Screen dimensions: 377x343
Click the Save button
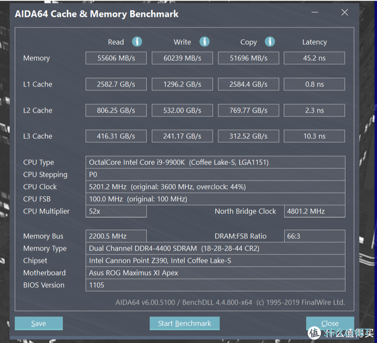click(x=39, y=323)
